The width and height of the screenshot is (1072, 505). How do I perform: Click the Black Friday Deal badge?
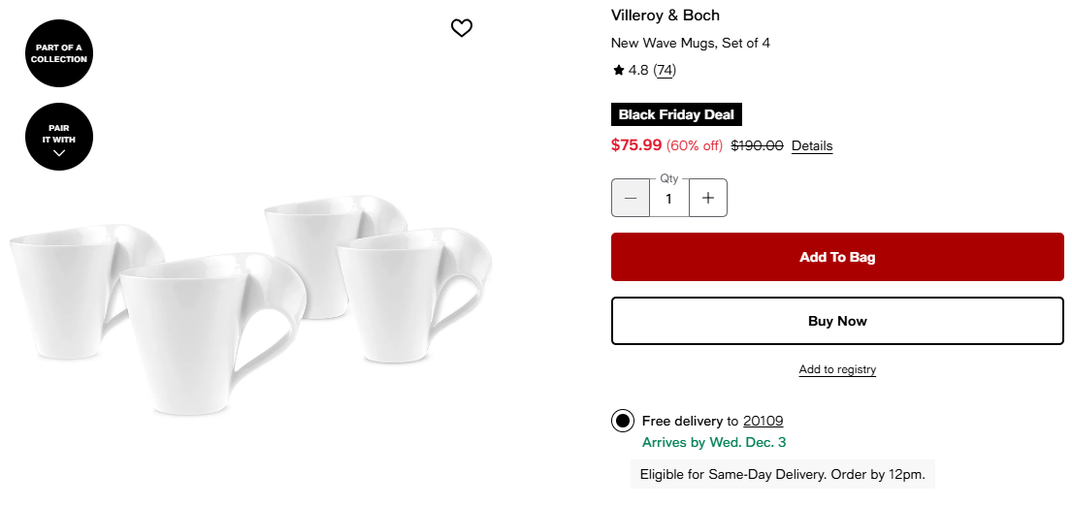point(676,114)
